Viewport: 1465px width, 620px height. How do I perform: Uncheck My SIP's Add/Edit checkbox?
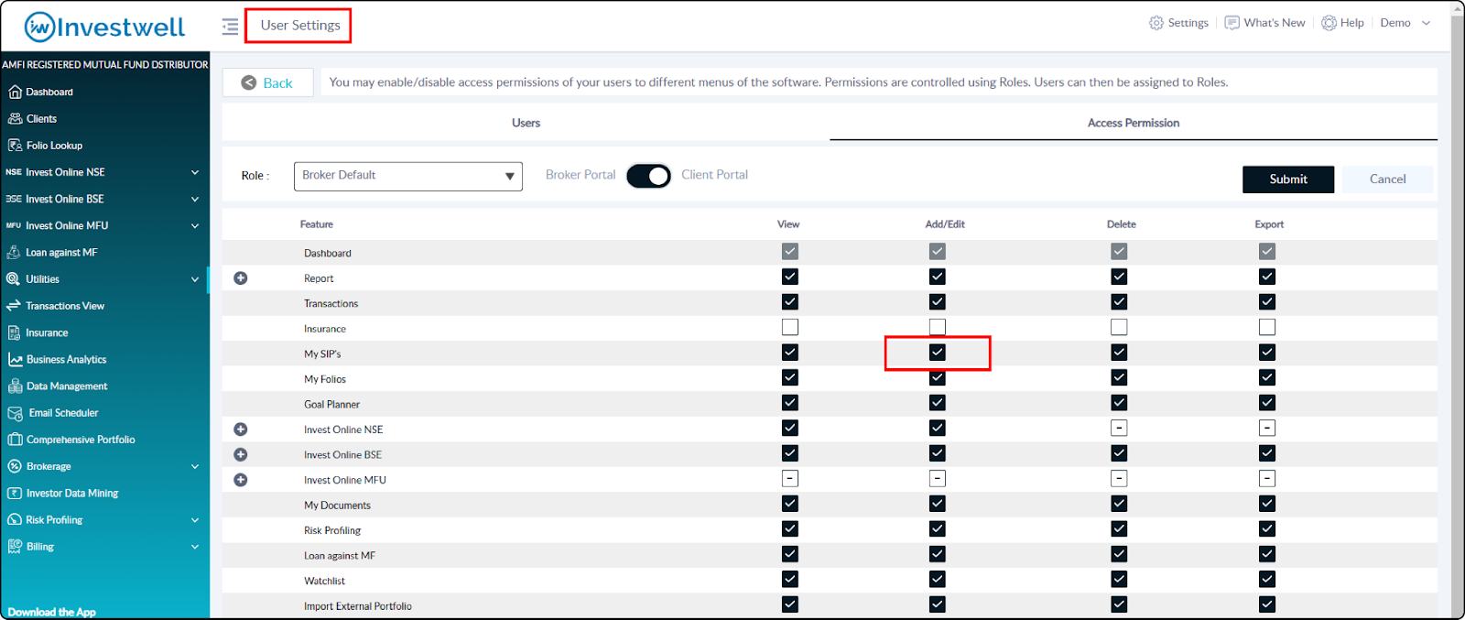(937, 353)
